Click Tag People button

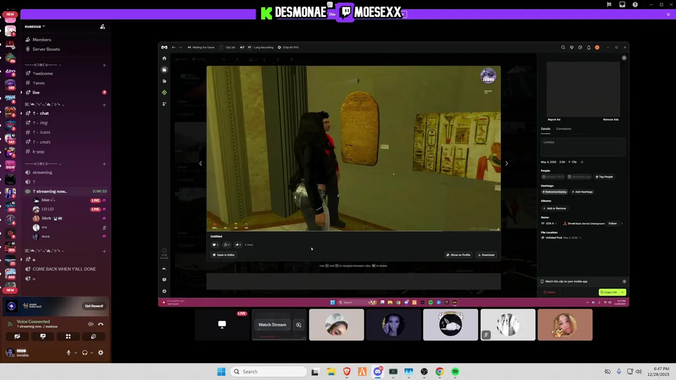click(x=604, y=177)
